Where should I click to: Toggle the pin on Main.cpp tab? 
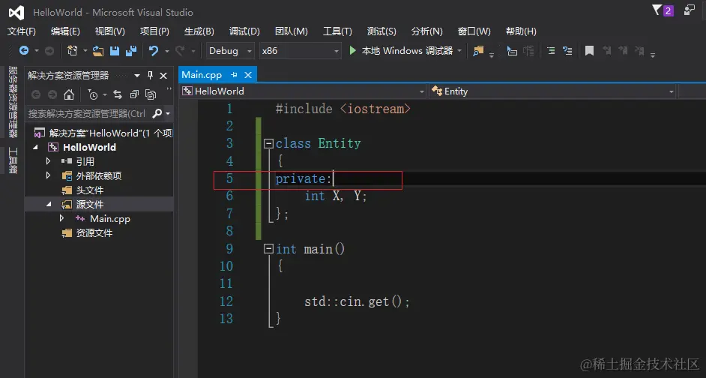pyautogui.click(x=234, y=75)
